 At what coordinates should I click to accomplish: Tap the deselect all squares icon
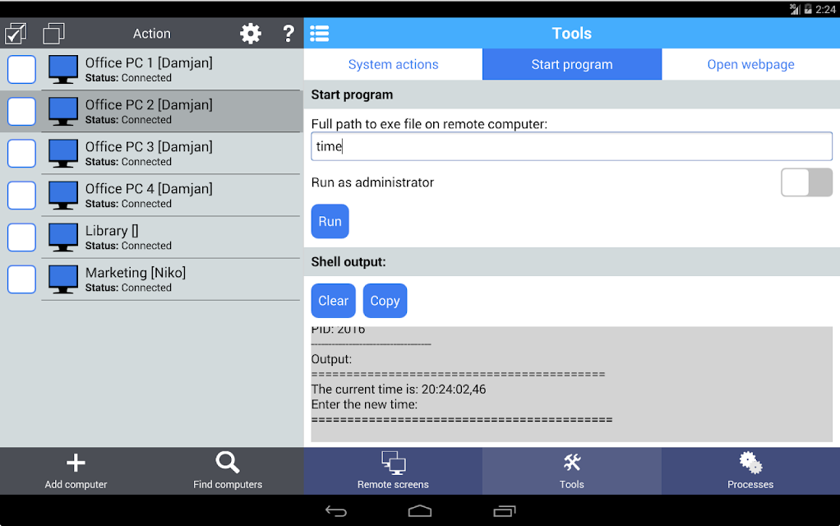(53, 33)
